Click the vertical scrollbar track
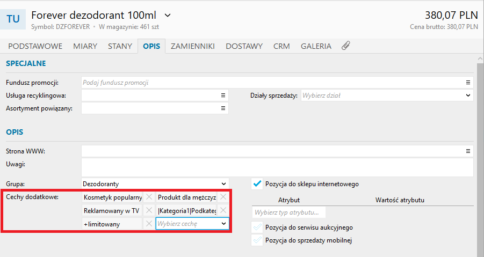Image resolution: width=484 pixels, height=257 pixels. [480, 160]
